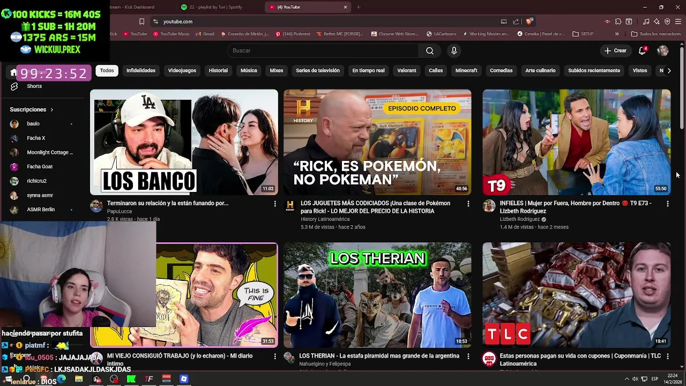Select the En tiempo real chip

point(368,70)
